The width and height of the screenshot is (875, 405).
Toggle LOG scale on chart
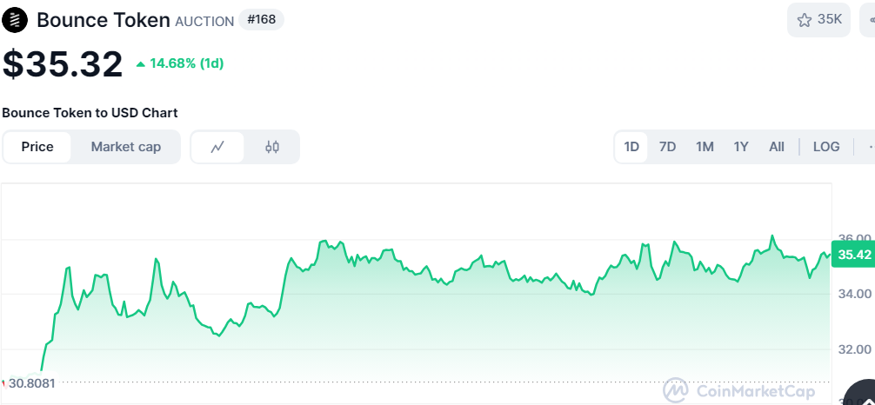(826, 147)
